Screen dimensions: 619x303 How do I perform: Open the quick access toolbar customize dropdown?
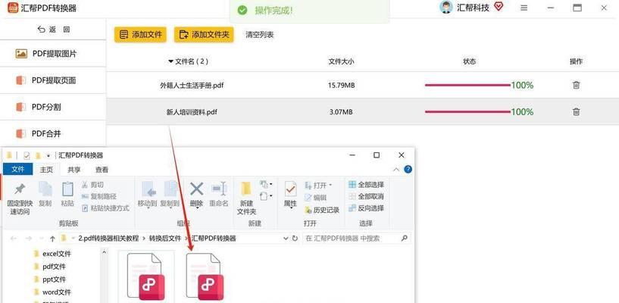[x=48, y=155]
